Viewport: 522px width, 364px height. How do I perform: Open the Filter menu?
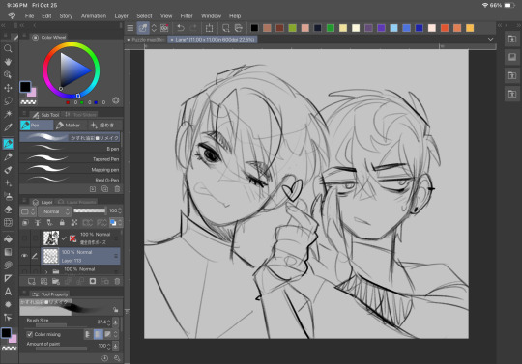pos(187,16)
